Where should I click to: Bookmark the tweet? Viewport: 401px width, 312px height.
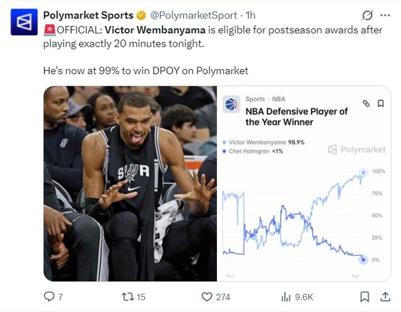[365, 297]
